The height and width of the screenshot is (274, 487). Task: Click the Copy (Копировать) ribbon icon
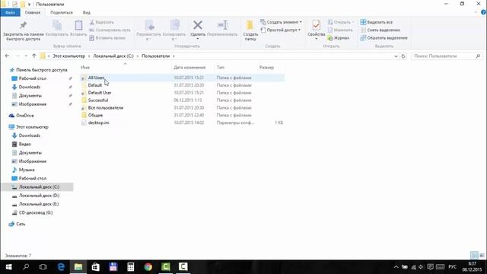point(57,25)
